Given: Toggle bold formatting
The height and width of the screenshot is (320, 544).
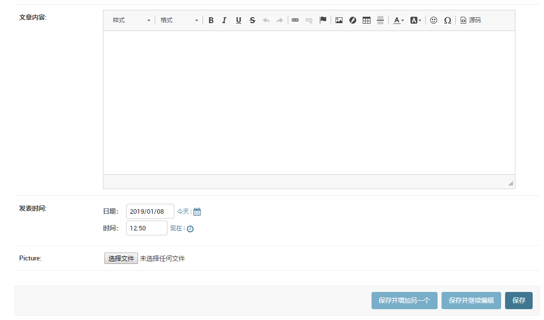Looking at the screenshot, I should [211, 20].
